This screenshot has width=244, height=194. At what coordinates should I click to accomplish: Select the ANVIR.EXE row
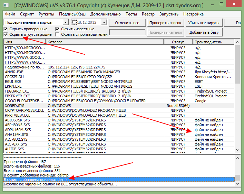119,72
